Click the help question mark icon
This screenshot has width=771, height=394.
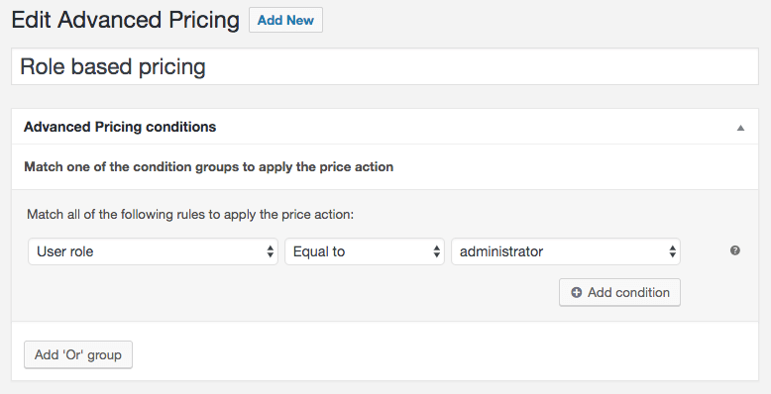coord(734,250)
